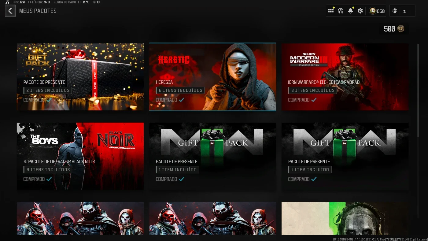Click the connection meter icon beside FPS
The height and width of the screenshot is (241, 428).
[7, 2]
